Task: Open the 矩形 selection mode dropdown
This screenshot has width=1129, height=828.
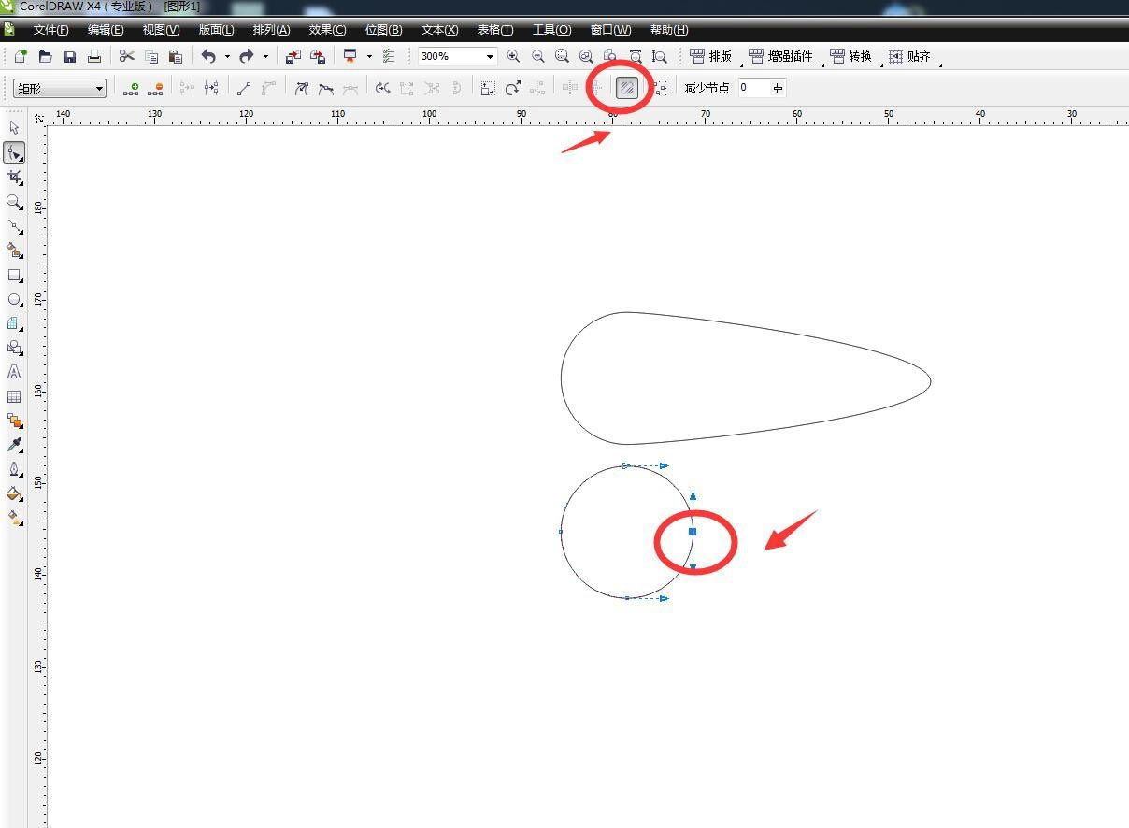Action: click(x=99, y=89)
